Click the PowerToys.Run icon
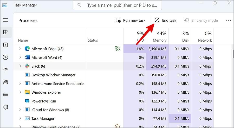234x128 pixels. [x=27, y=101]
